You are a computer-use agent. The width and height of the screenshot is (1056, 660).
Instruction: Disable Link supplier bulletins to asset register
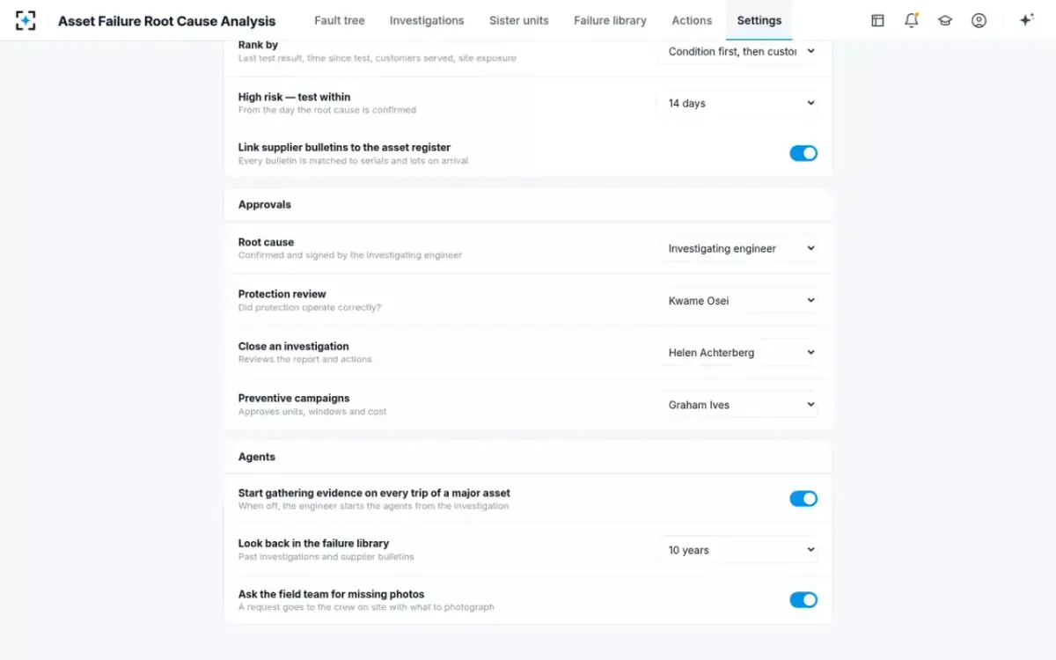(x=803, y=153)
